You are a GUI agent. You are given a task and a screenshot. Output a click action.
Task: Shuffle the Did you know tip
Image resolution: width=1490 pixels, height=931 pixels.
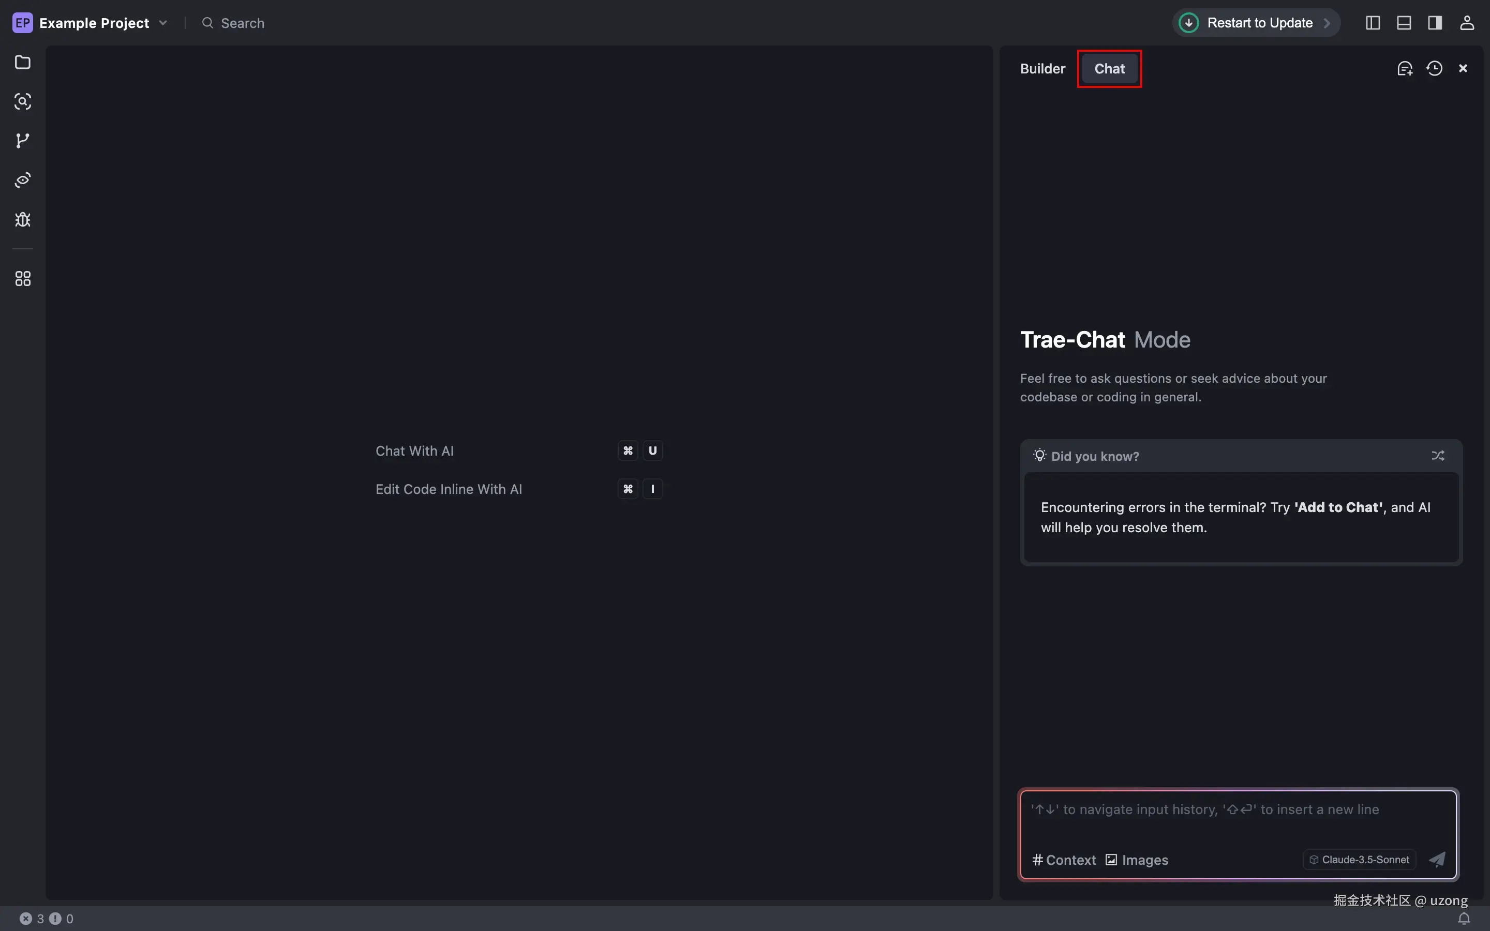click(x=1438, y=456)
